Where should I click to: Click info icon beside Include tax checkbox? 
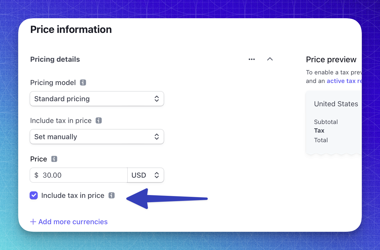pos(112,195)
